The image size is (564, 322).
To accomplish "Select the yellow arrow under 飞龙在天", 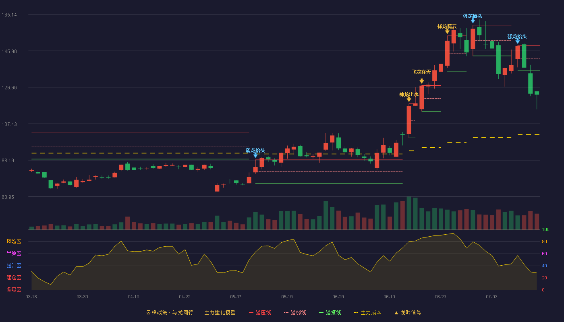I will [422, 81].
